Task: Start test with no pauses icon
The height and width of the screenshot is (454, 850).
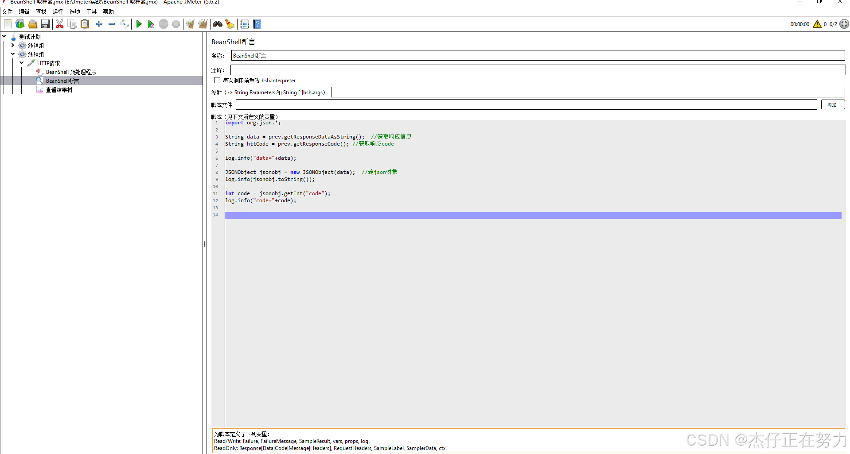Action: click(151, 24)
